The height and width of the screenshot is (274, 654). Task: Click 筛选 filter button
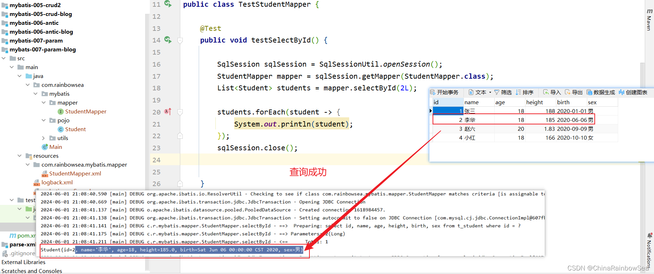[x=503, y=92]
